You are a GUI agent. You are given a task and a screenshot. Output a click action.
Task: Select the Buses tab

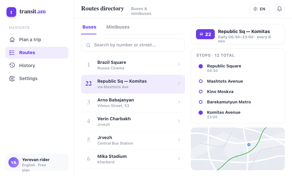tap(89, 27)
